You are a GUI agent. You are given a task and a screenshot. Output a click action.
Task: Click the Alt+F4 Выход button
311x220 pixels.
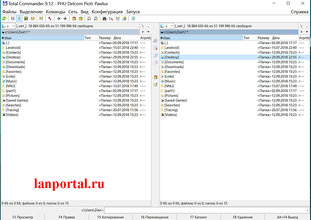click(x=287, y=217)
